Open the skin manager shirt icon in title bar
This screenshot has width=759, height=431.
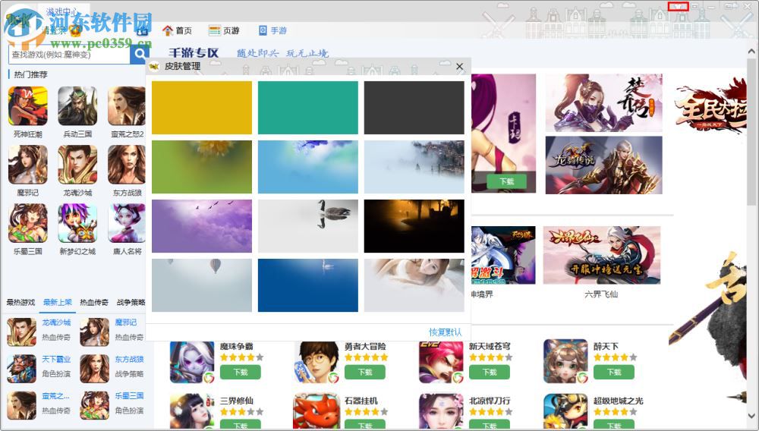tap(678, 6)
